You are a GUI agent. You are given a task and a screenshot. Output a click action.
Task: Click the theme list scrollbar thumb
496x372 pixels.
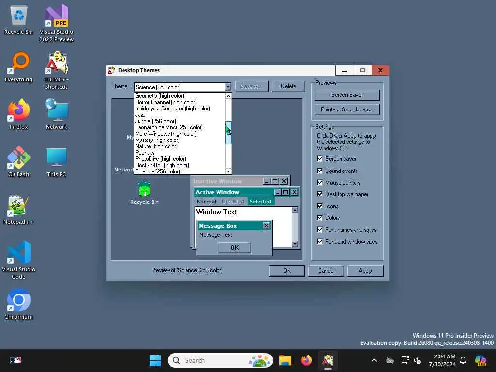(x=228, y=133)
